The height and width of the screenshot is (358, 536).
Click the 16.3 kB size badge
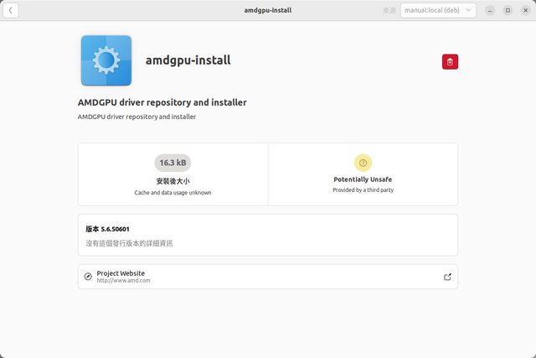173,162
